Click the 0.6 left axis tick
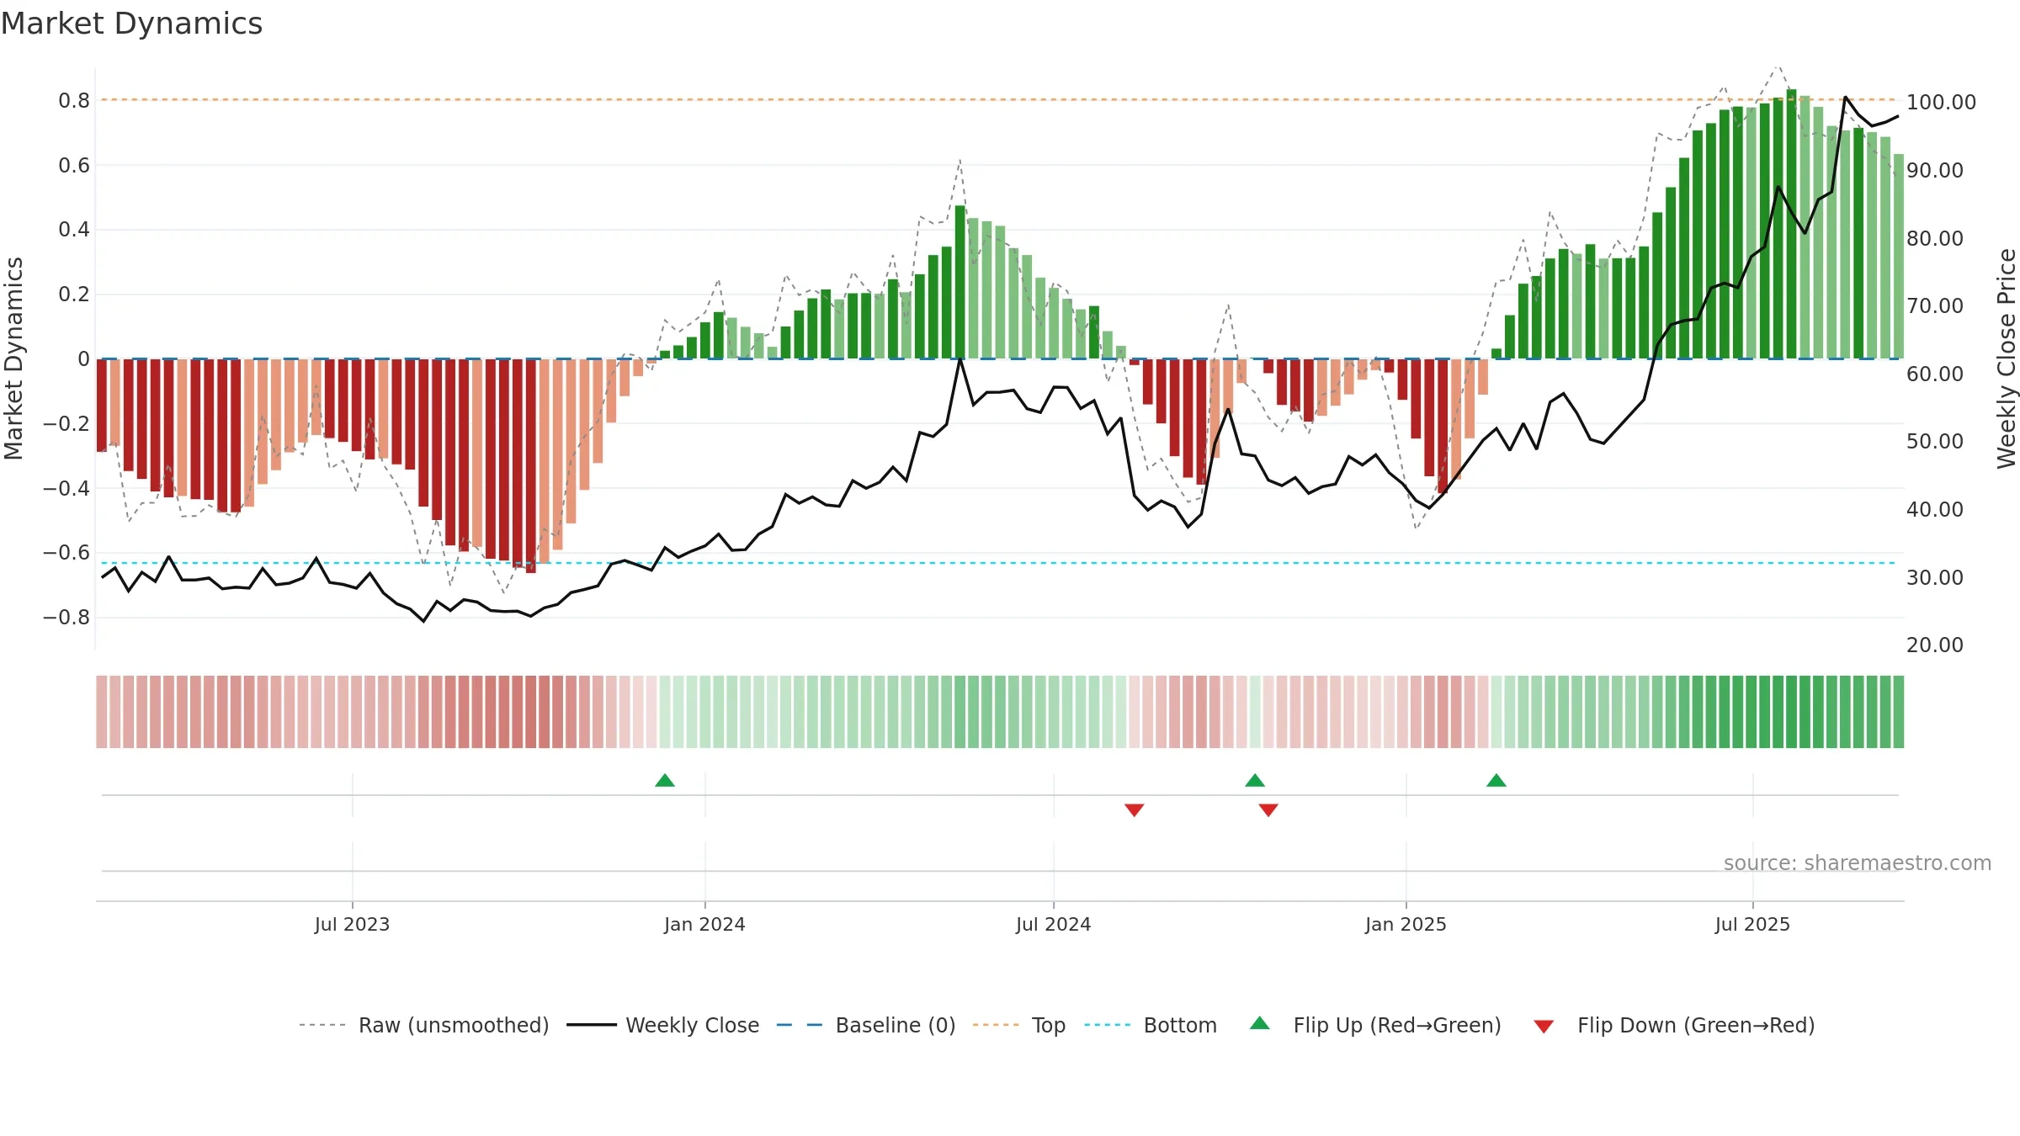2020x1136 pixels. coord(74,165)
